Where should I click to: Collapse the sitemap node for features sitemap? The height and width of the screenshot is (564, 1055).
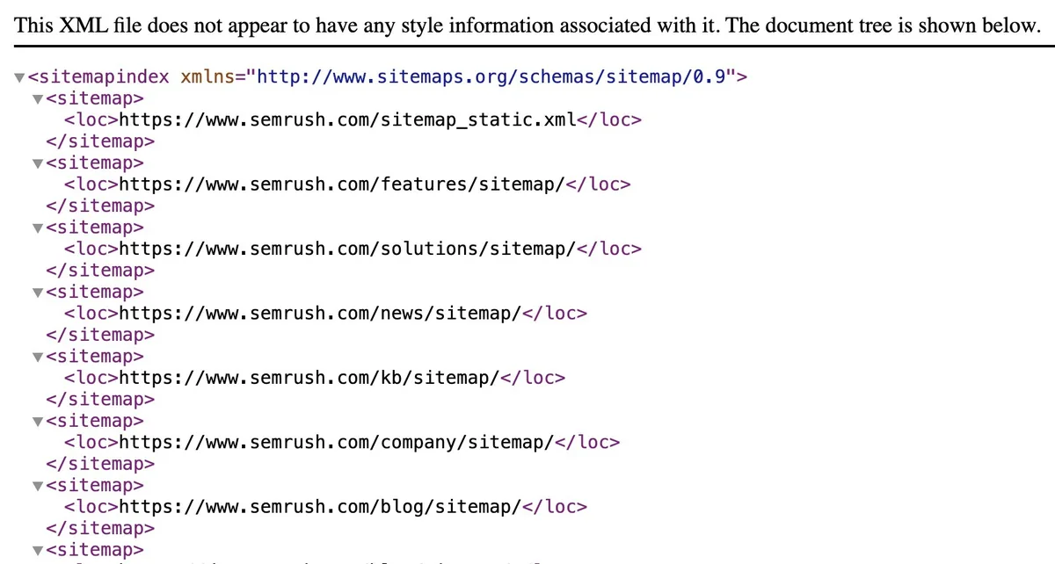(37, 163)
